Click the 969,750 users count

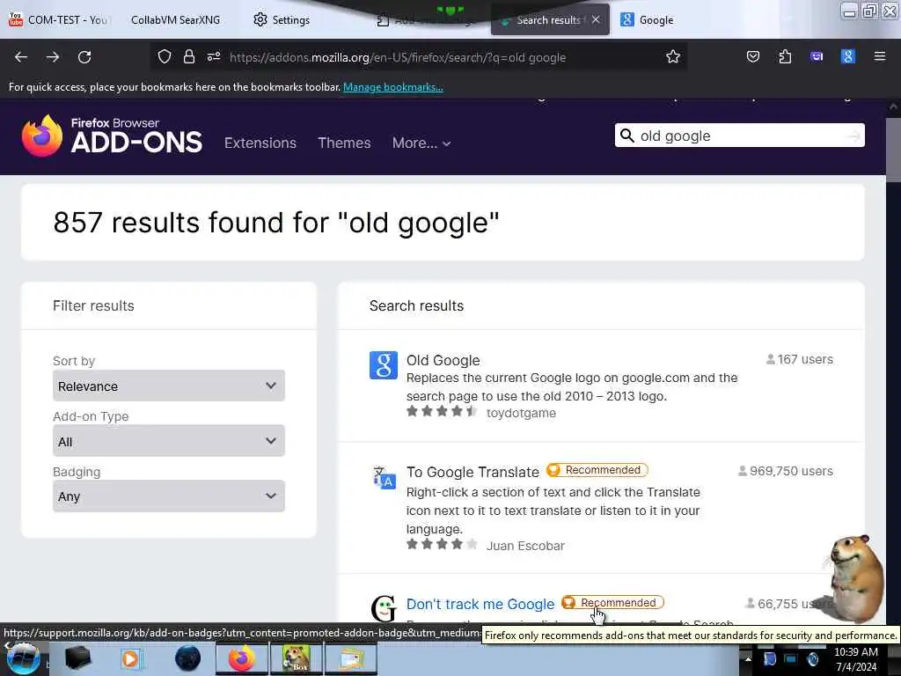point(786,471)
